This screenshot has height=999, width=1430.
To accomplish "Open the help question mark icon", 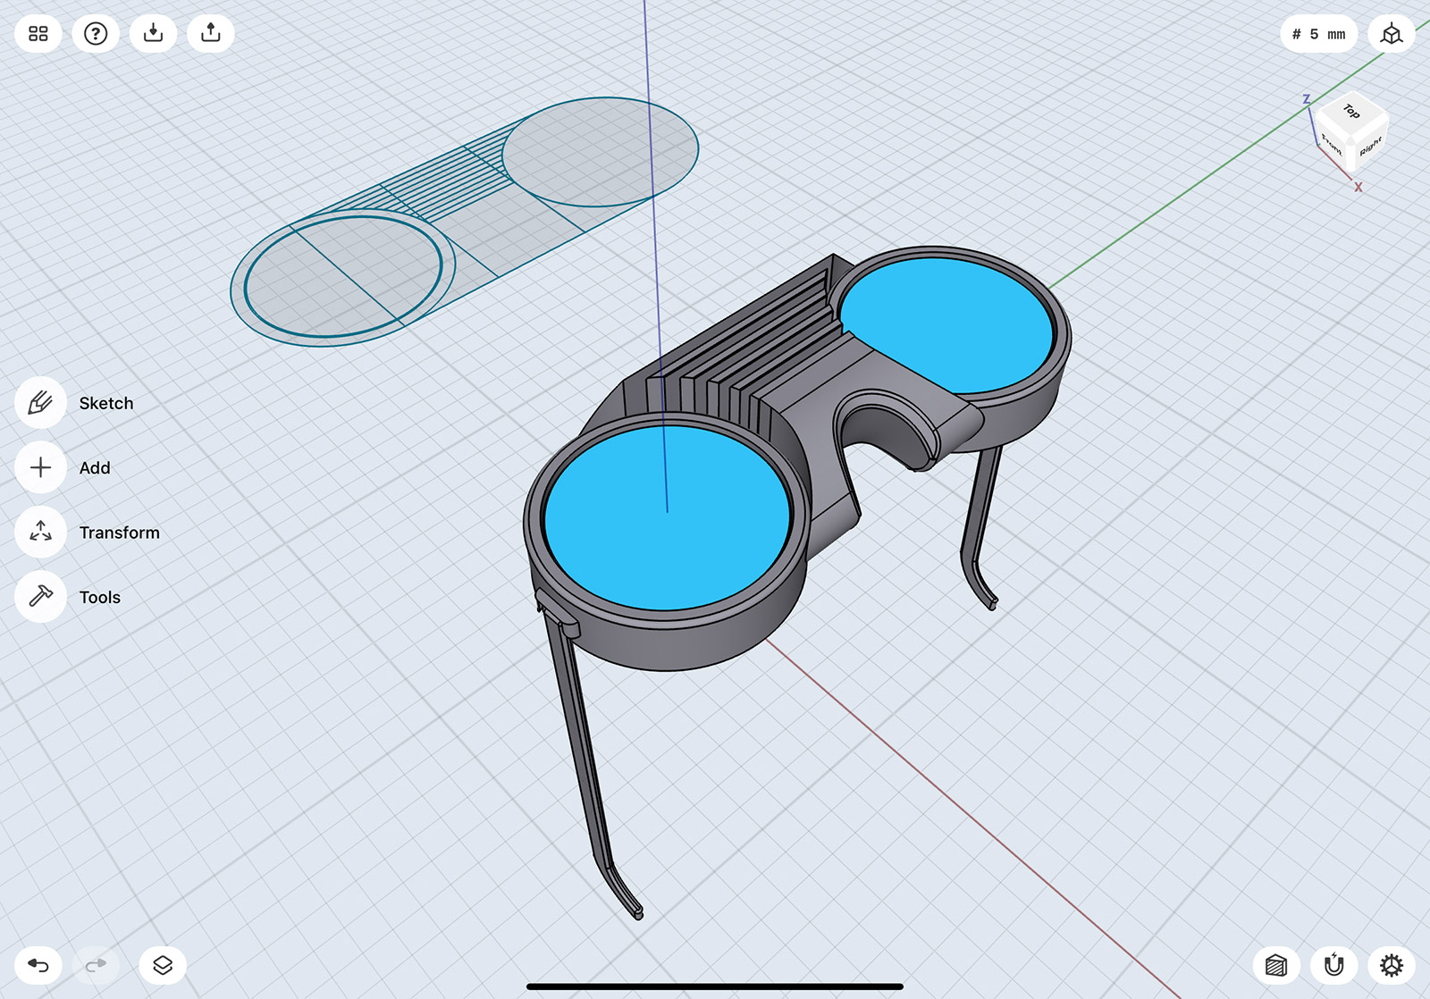I will click(96, 34).
